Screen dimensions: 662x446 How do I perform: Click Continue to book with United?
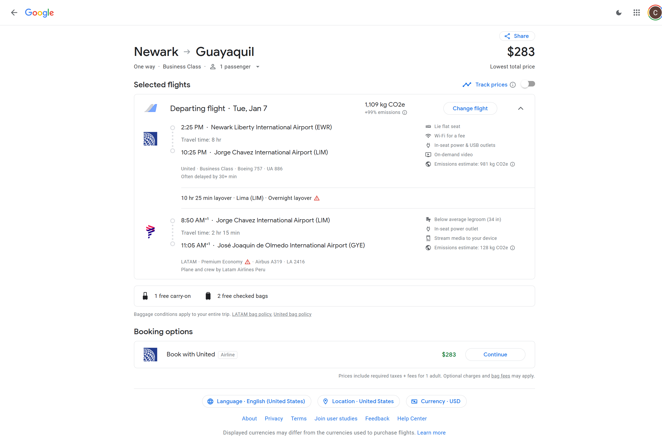pyautogui.click(x=495, y=354)
